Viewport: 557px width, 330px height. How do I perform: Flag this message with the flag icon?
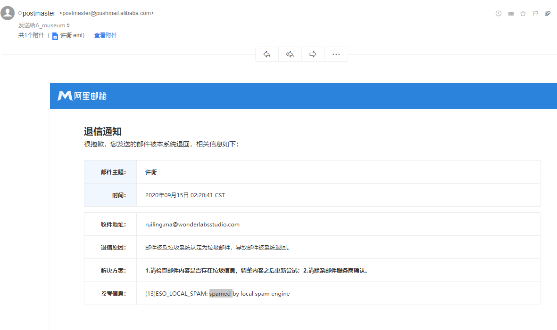tap(535, 14)
